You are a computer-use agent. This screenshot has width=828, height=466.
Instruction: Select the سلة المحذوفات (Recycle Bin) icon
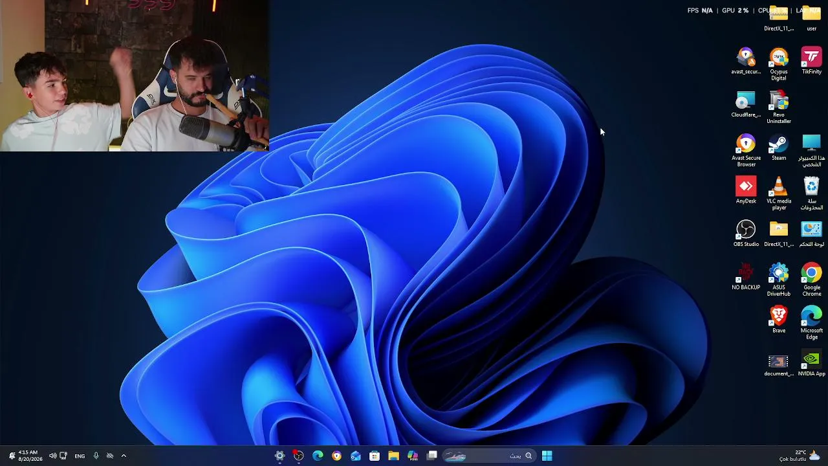pos(811,194)
